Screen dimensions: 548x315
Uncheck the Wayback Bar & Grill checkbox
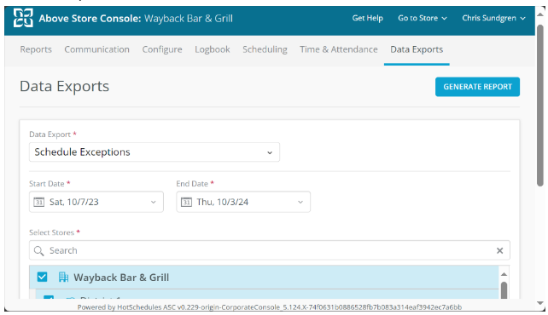point(43,277)
